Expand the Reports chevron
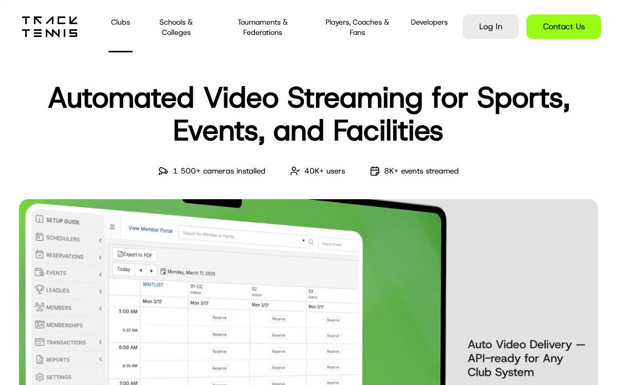Image resolution: width=617 pixels, height=385 pixels. [x=100, y=359]
